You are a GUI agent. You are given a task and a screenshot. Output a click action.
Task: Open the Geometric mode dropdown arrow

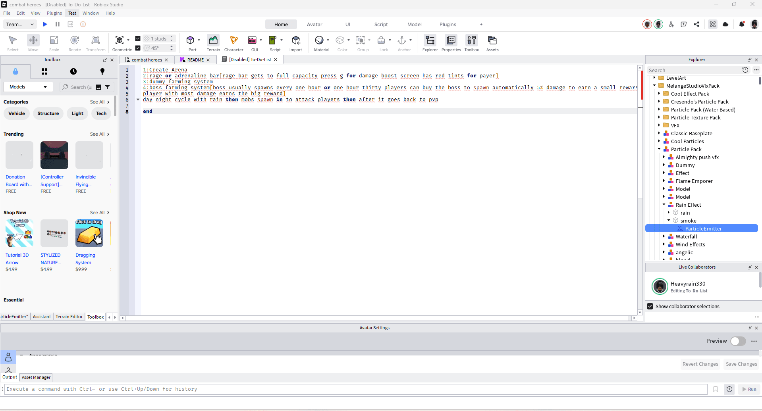[x=128, y=40]
